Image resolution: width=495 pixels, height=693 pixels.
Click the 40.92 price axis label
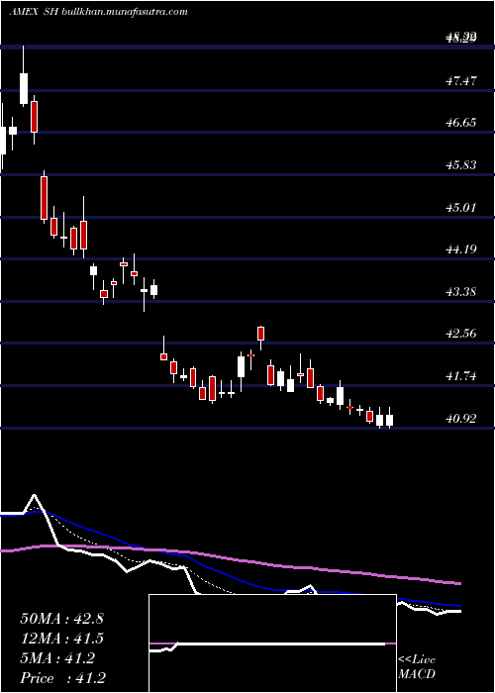(461, 418)
